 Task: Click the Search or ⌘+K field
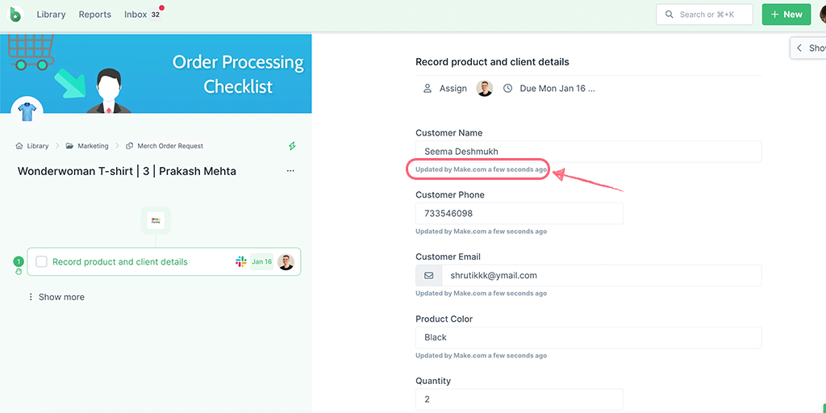[x=704, y=15]
